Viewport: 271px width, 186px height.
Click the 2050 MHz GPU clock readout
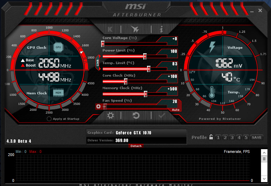(55, 63)
